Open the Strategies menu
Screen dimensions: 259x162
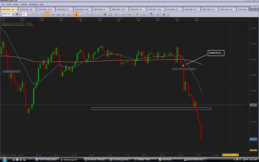pos(33,4)
